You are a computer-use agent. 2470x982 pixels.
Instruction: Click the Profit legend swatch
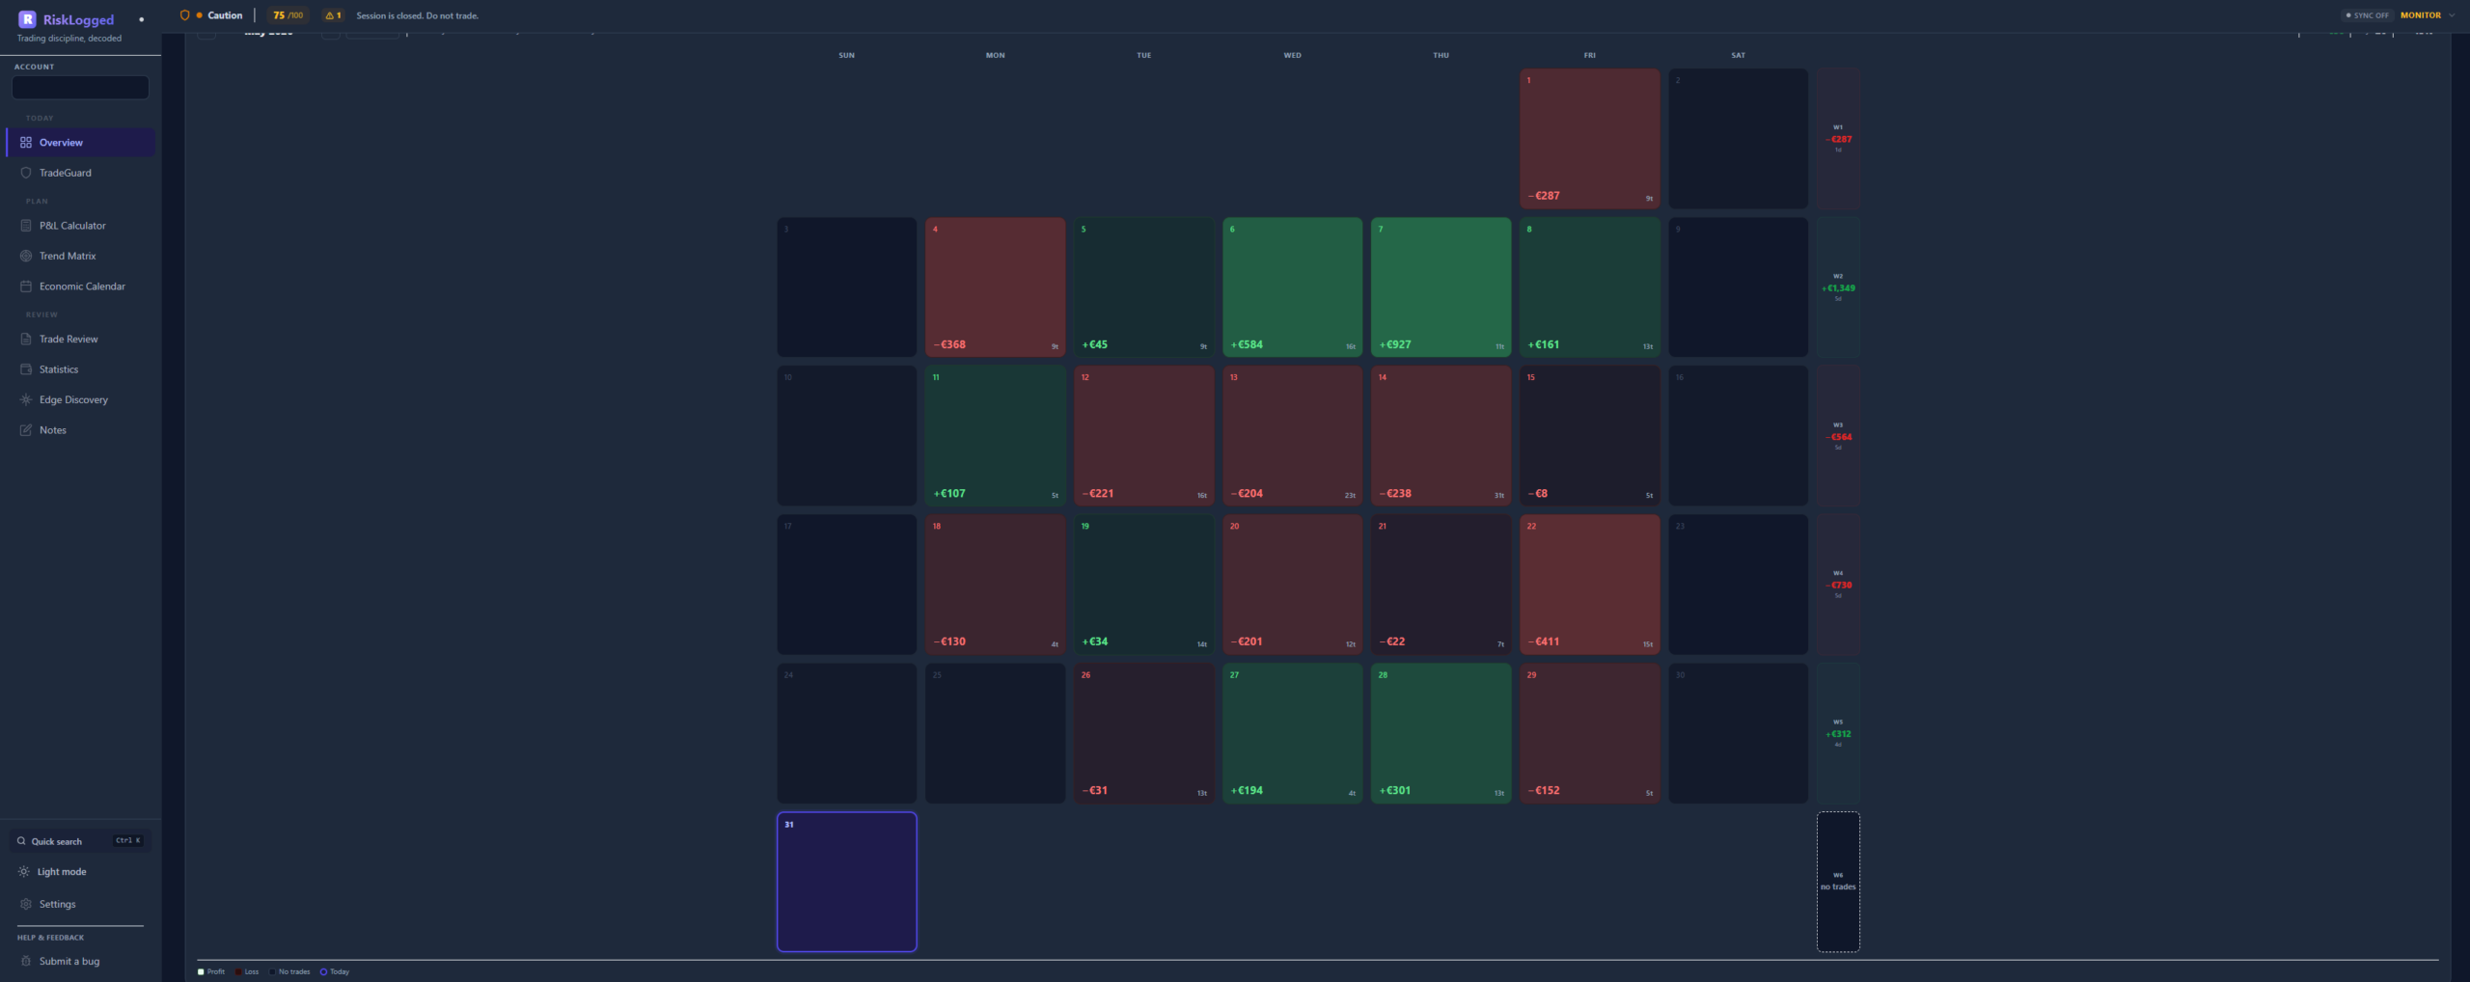pos(201,971)
